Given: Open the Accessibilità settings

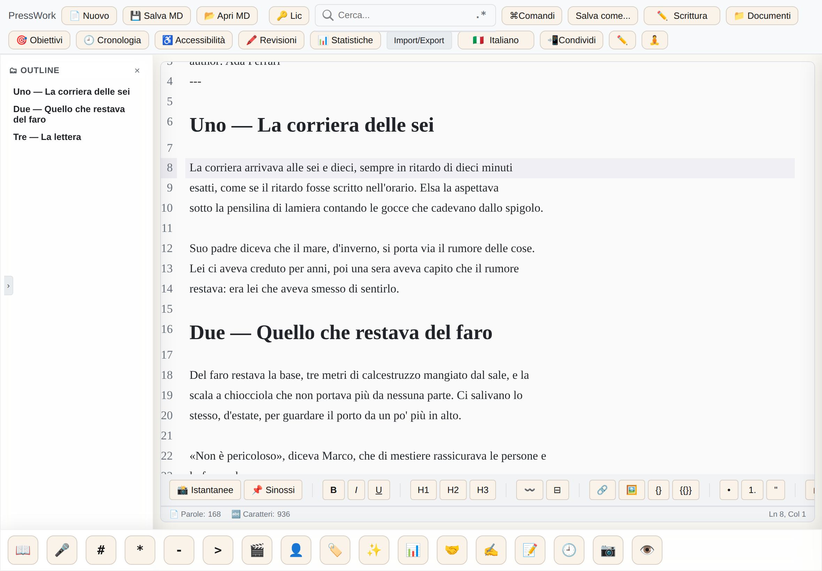Looking at the screenshot, I should [x=194, y=40].
